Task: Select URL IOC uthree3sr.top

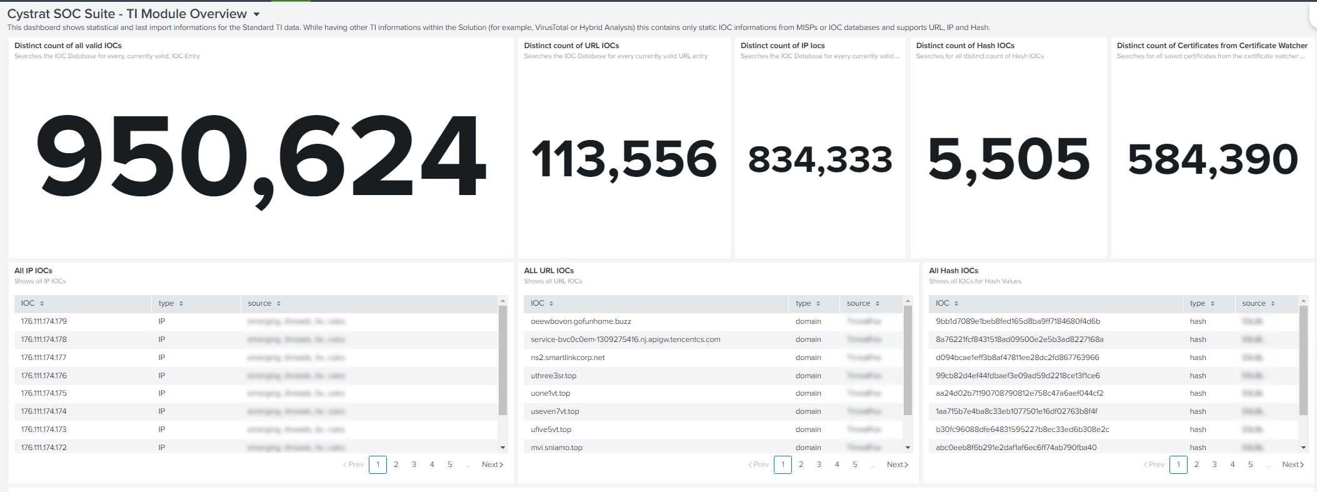Action: pos(553,376)
